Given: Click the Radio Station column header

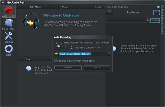Looking at the screenshot, I should [36, 7].
